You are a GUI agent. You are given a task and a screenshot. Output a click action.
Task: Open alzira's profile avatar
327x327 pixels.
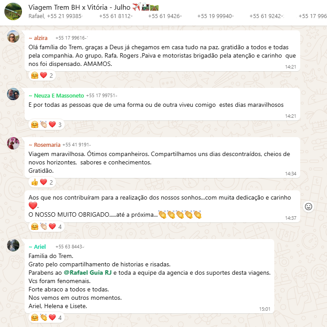click(13, 36)
